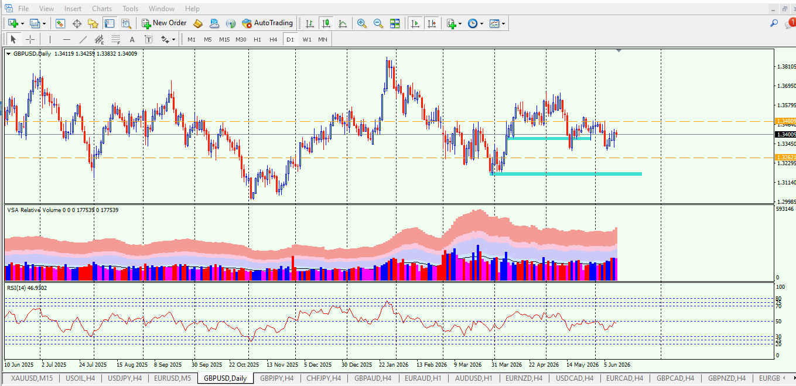796x386 pixels.
Task: Click the GBPUSD,Daily chart title dropdown triangle
Action: click(x=9, y=53)
